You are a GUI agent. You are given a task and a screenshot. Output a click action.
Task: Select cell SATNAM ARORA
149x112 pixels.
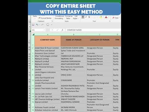pyautogui.click(x=74, y=106)
